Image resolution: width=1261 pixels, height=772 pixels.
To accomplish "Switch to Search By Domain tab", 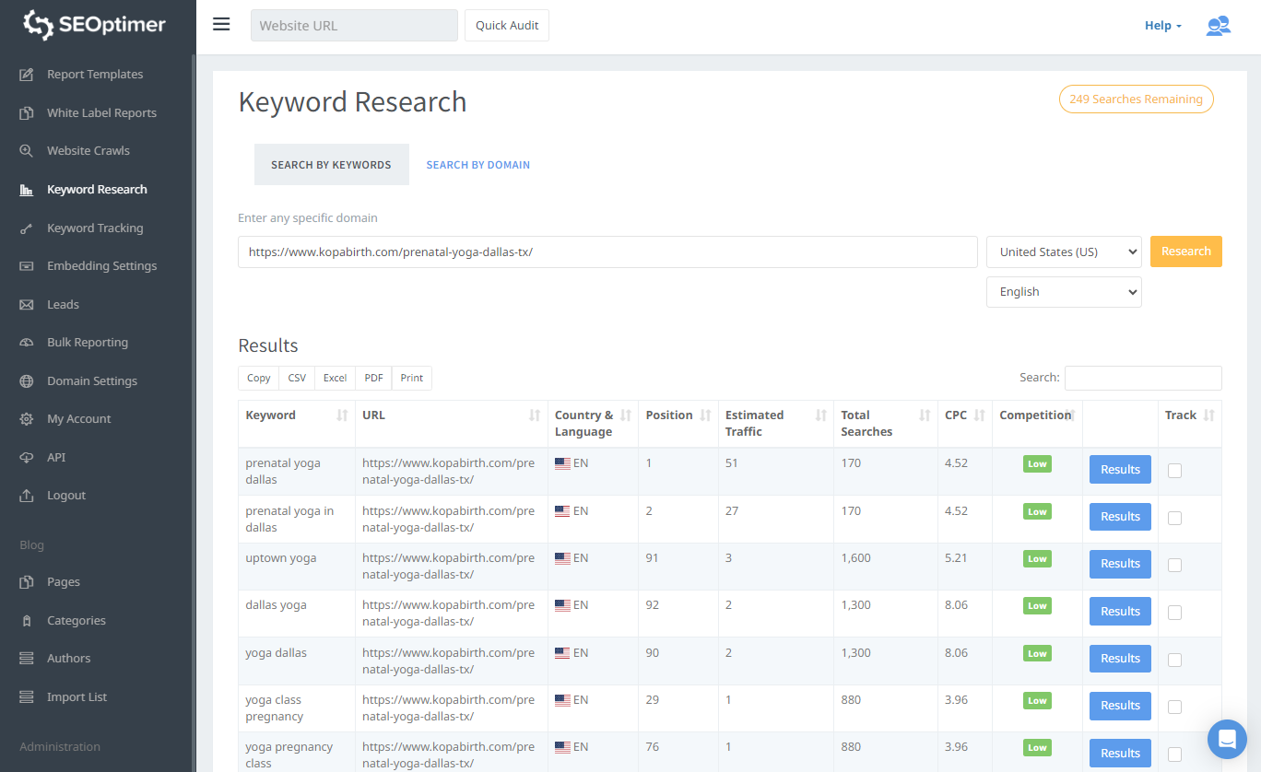I will [x=477, y=165].
